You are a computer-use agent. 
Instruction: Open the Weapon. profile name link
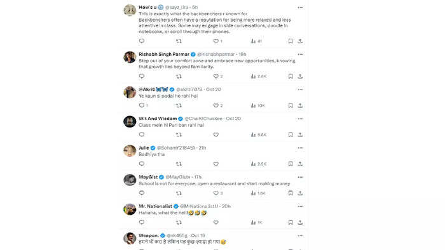148,235
